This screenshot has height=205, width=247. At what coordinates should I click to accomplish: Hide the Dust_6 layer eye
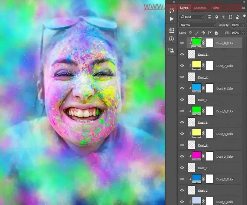(x=182, y=100)
